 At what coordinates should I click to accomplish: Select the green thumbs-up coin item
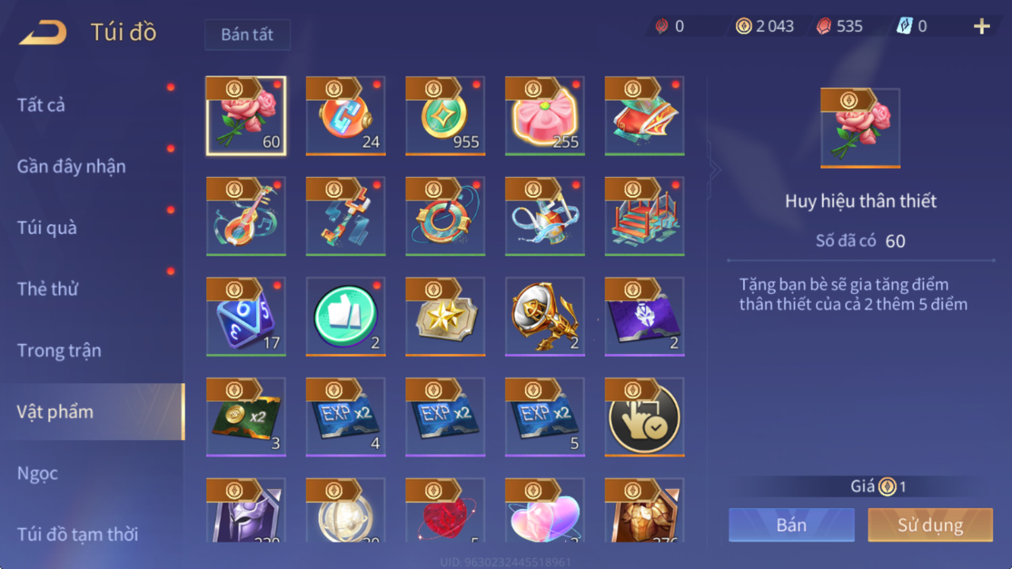tap(345, 316)
